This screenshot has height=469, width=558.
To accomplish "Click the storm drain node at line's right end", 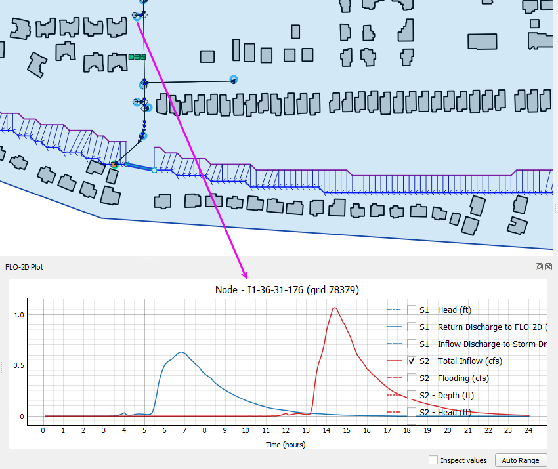I will pyautogui.click(x=233, y=80).
